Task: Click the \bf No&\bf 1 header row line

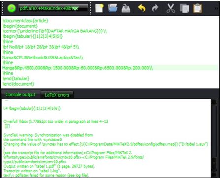Action: click(41, 47)
